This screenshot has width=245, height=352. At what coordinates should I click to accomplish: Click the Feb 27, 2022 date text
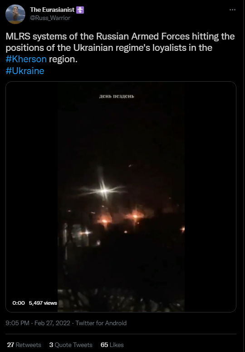coord(52,323)
